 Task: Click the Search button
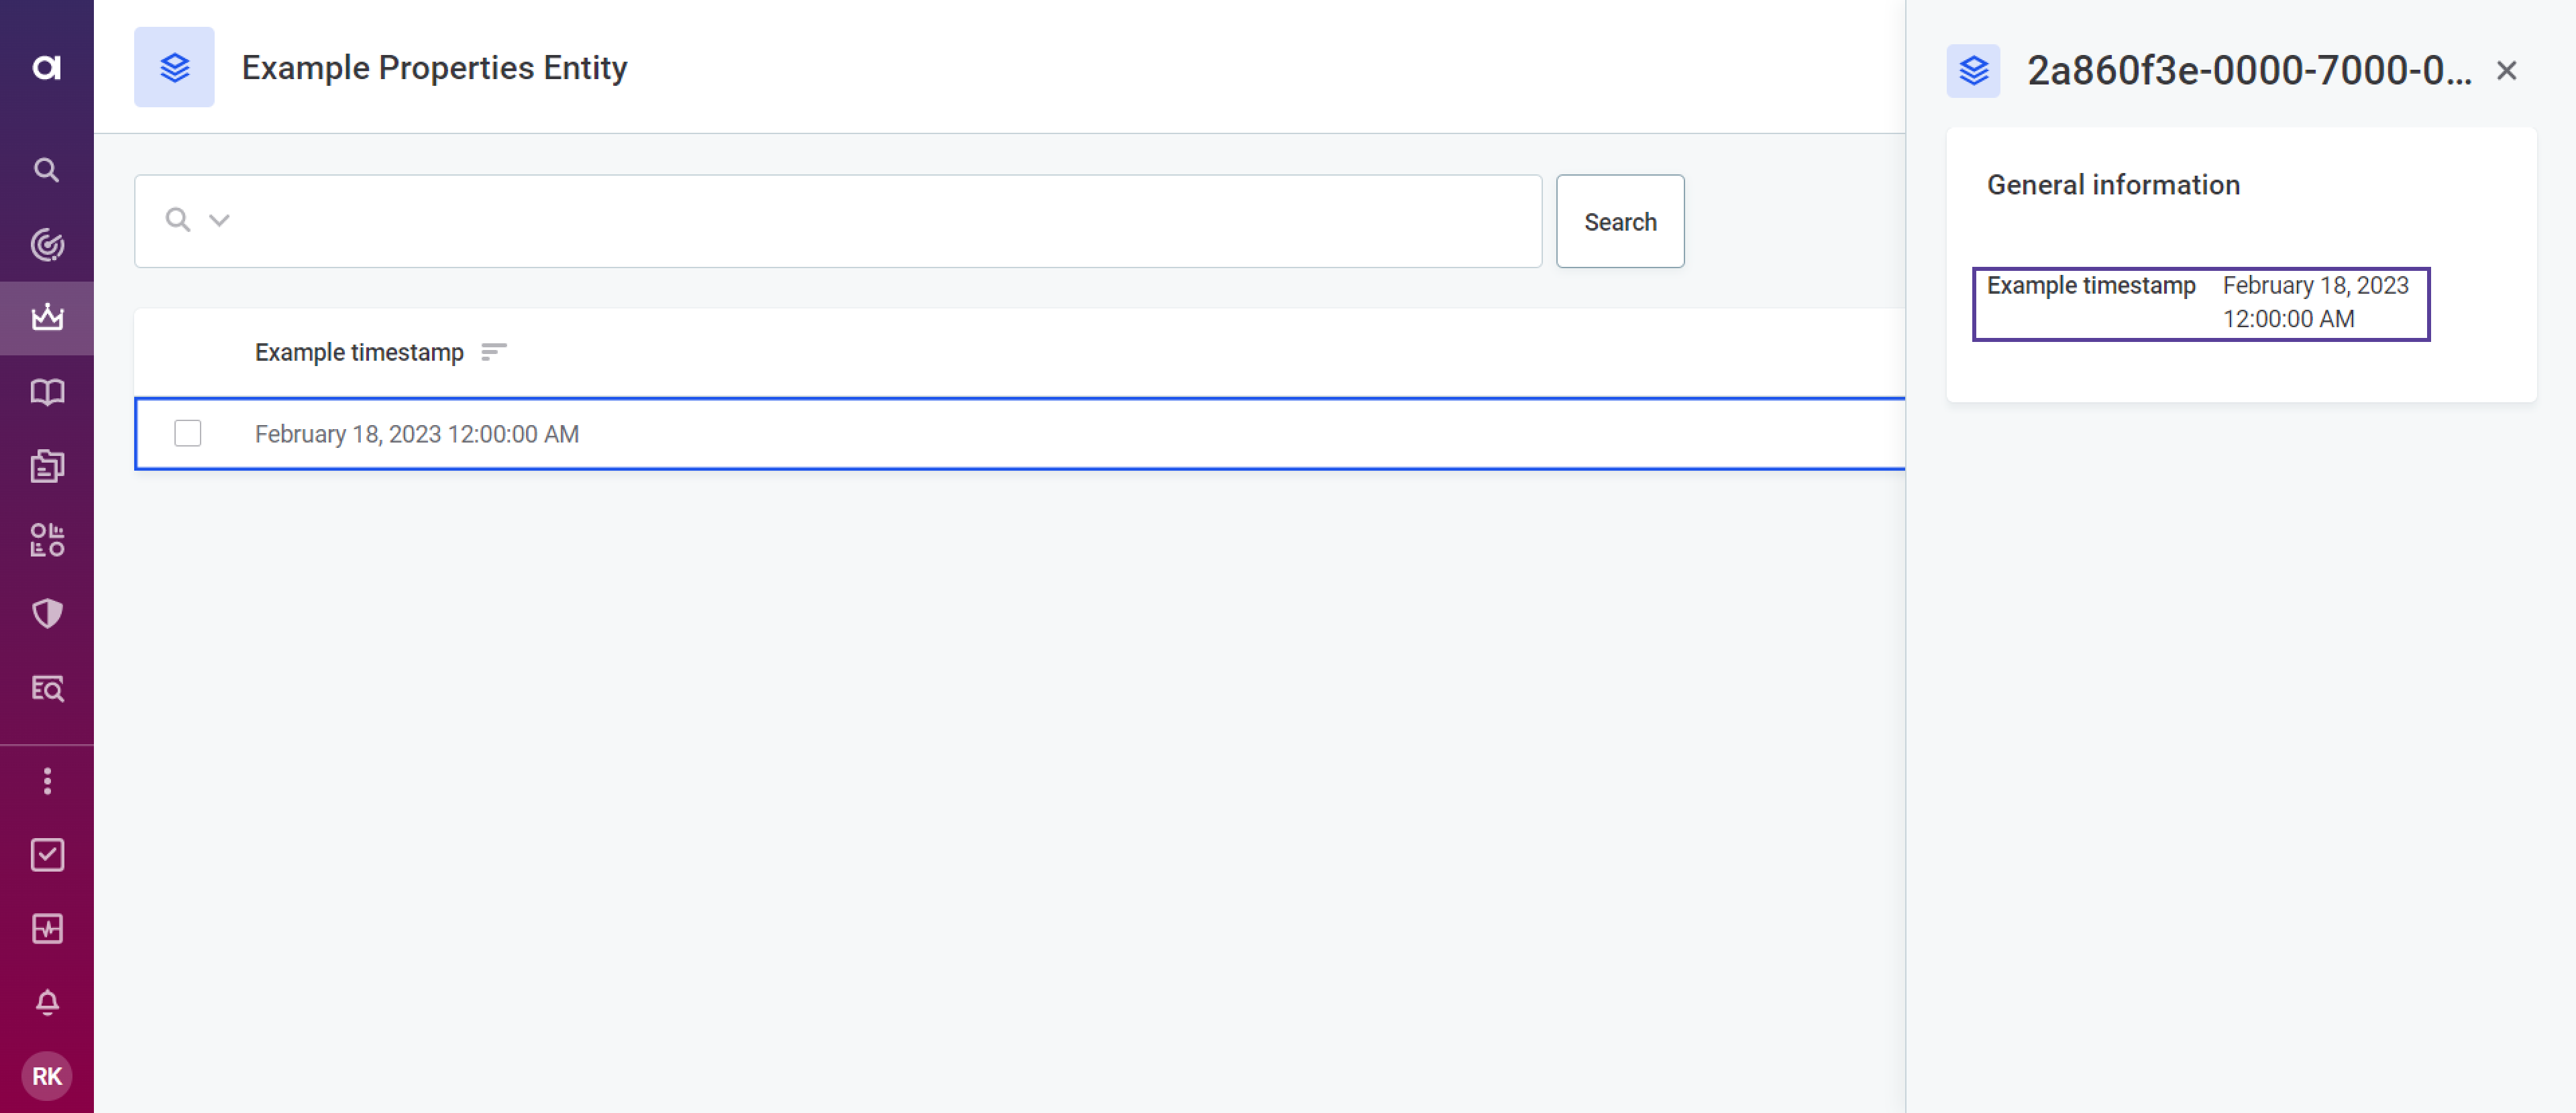click(x=1620, y=221)
